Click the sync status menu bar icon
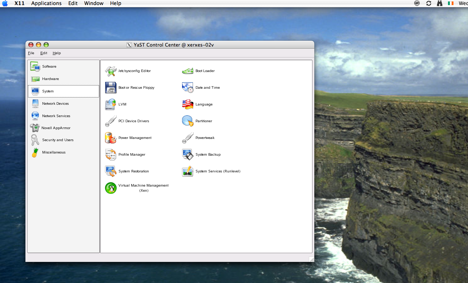This screenshot has width=468, height=283. click(x=429, y=3)
